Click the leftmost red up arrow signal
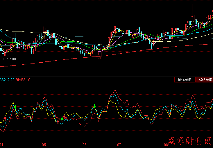Viewport: 213px width, 148px height. [x=5, y=118]
